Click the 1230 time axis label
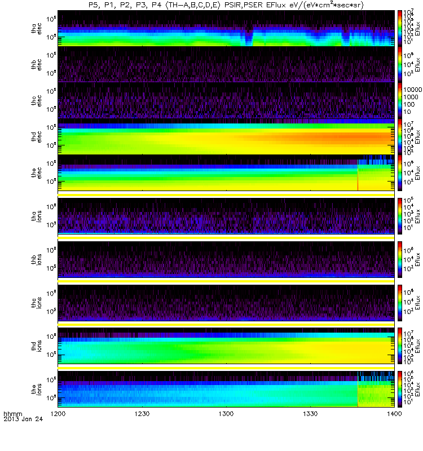Image resolution: width=423 pixels, height=451 pixels. point(142,414)
